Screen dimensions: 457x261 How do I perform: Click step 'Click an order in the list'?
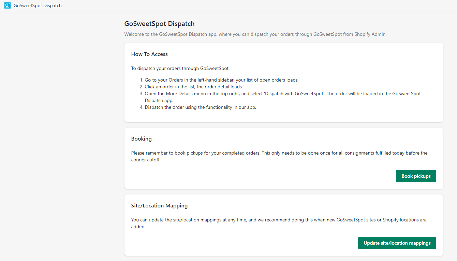click(194, 87)
